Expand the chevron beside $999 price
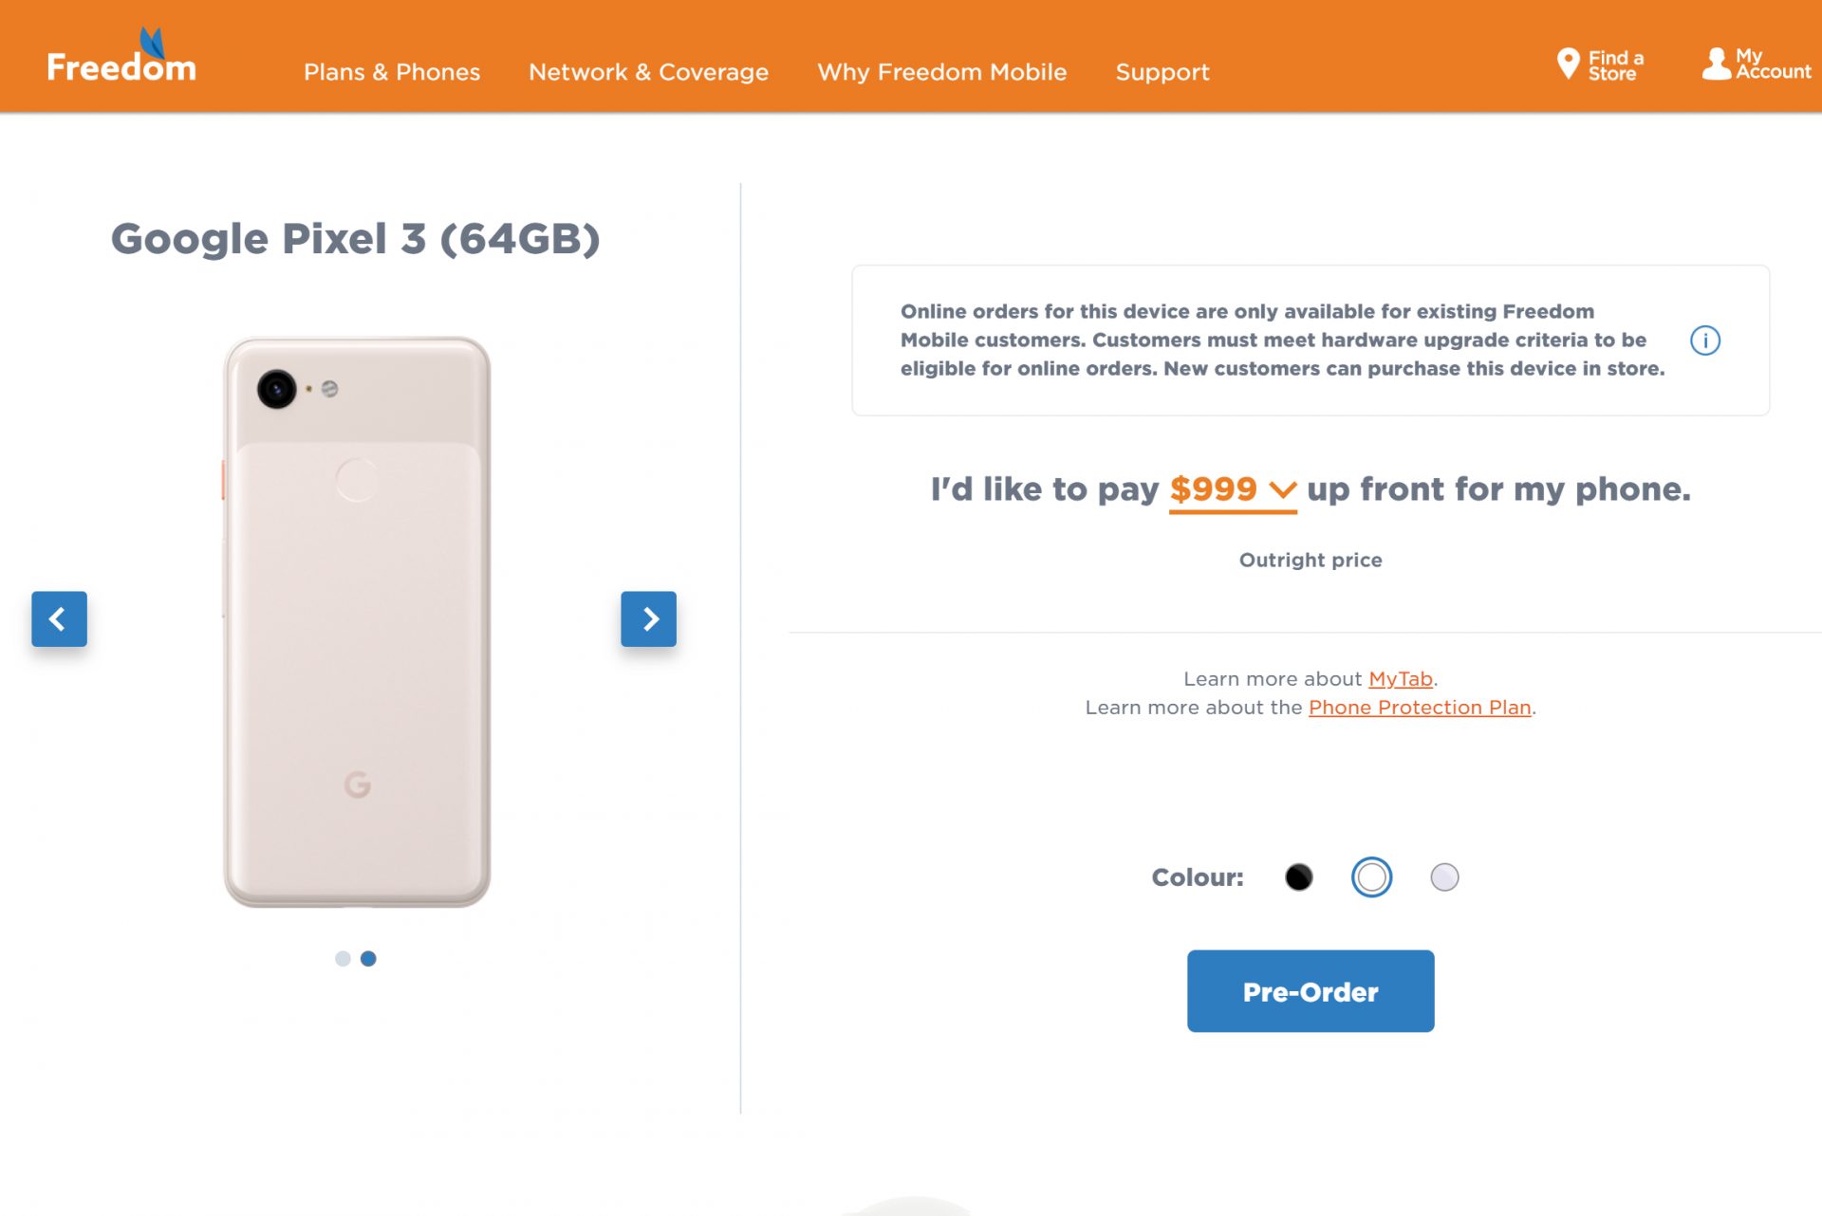1822x1216 pixels. tap(1282, 490)
